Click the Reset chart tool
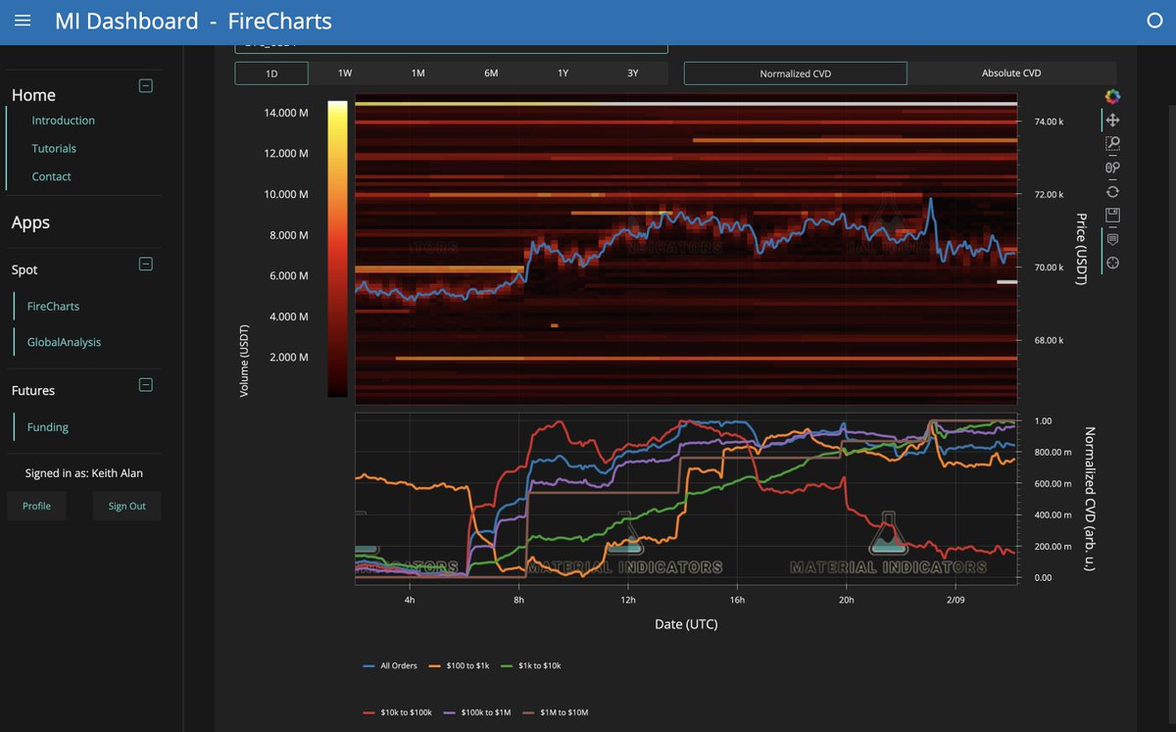 pyautogui.click(x=1112, y=192)
